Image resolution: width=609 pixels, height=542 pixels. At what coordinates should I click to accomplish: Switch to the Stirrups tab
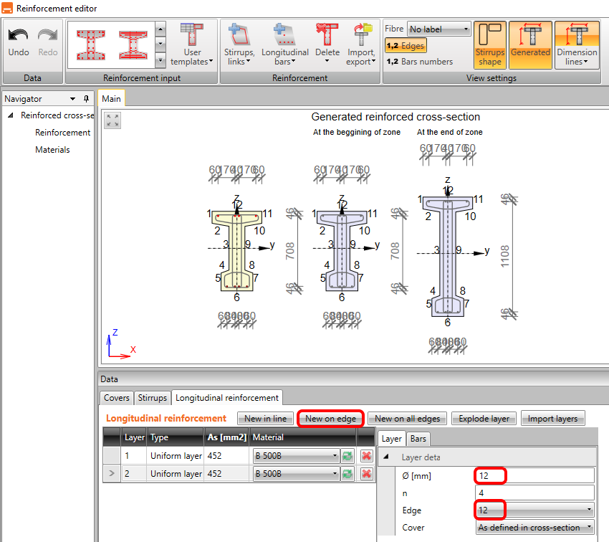click(x=152, y=398)
